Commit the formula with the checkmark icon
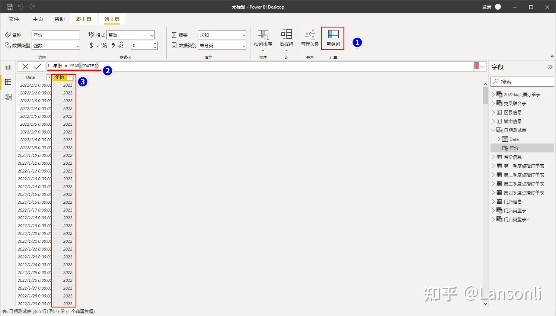556x316 pixels. (37, 67)
